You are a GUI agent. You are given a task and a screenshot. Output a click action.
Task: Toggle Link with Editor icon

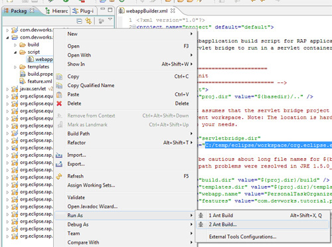click(x=88, y=21)
